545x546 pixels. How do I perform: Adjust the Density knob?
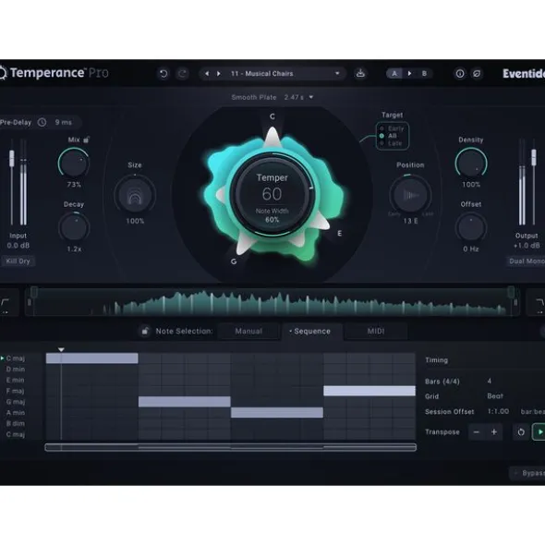471,163
